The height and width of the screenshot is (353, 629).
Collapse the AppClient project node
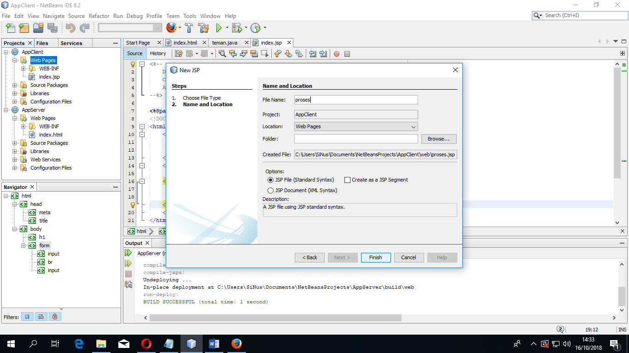6,52
